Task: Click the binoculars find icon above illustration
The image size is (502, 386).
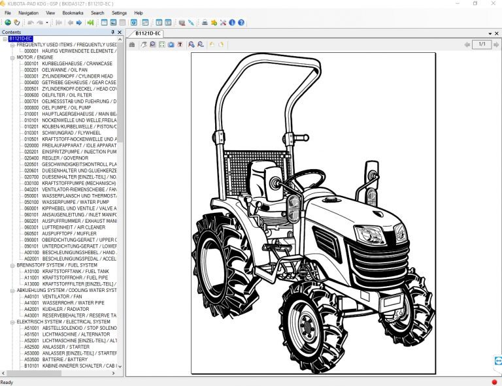Action: 133,44
